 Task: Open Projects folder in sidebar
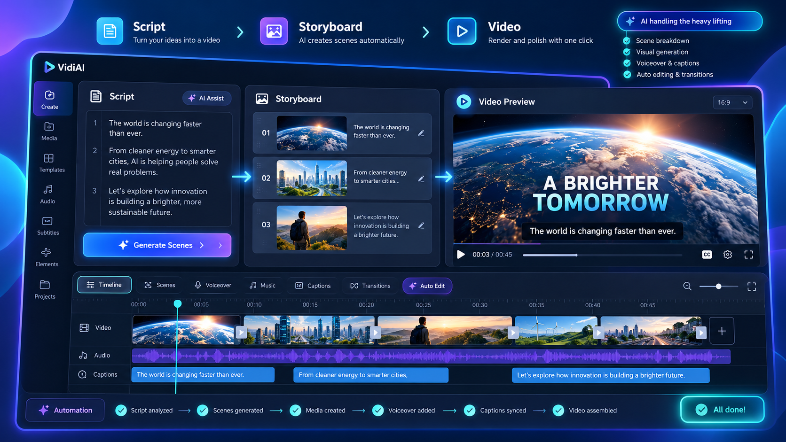point(45,289)
